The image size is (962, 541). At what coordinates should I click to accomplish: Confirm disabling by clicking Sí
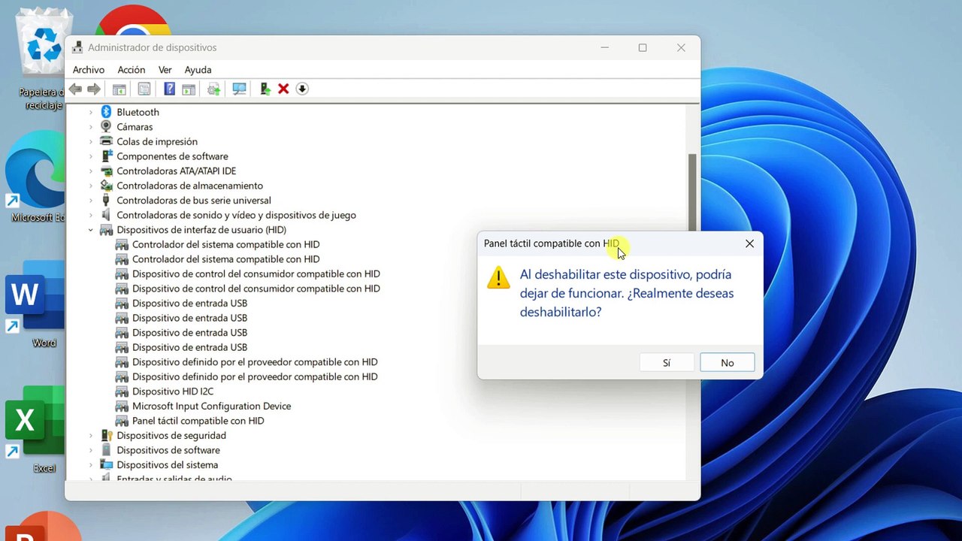[667, 363]
